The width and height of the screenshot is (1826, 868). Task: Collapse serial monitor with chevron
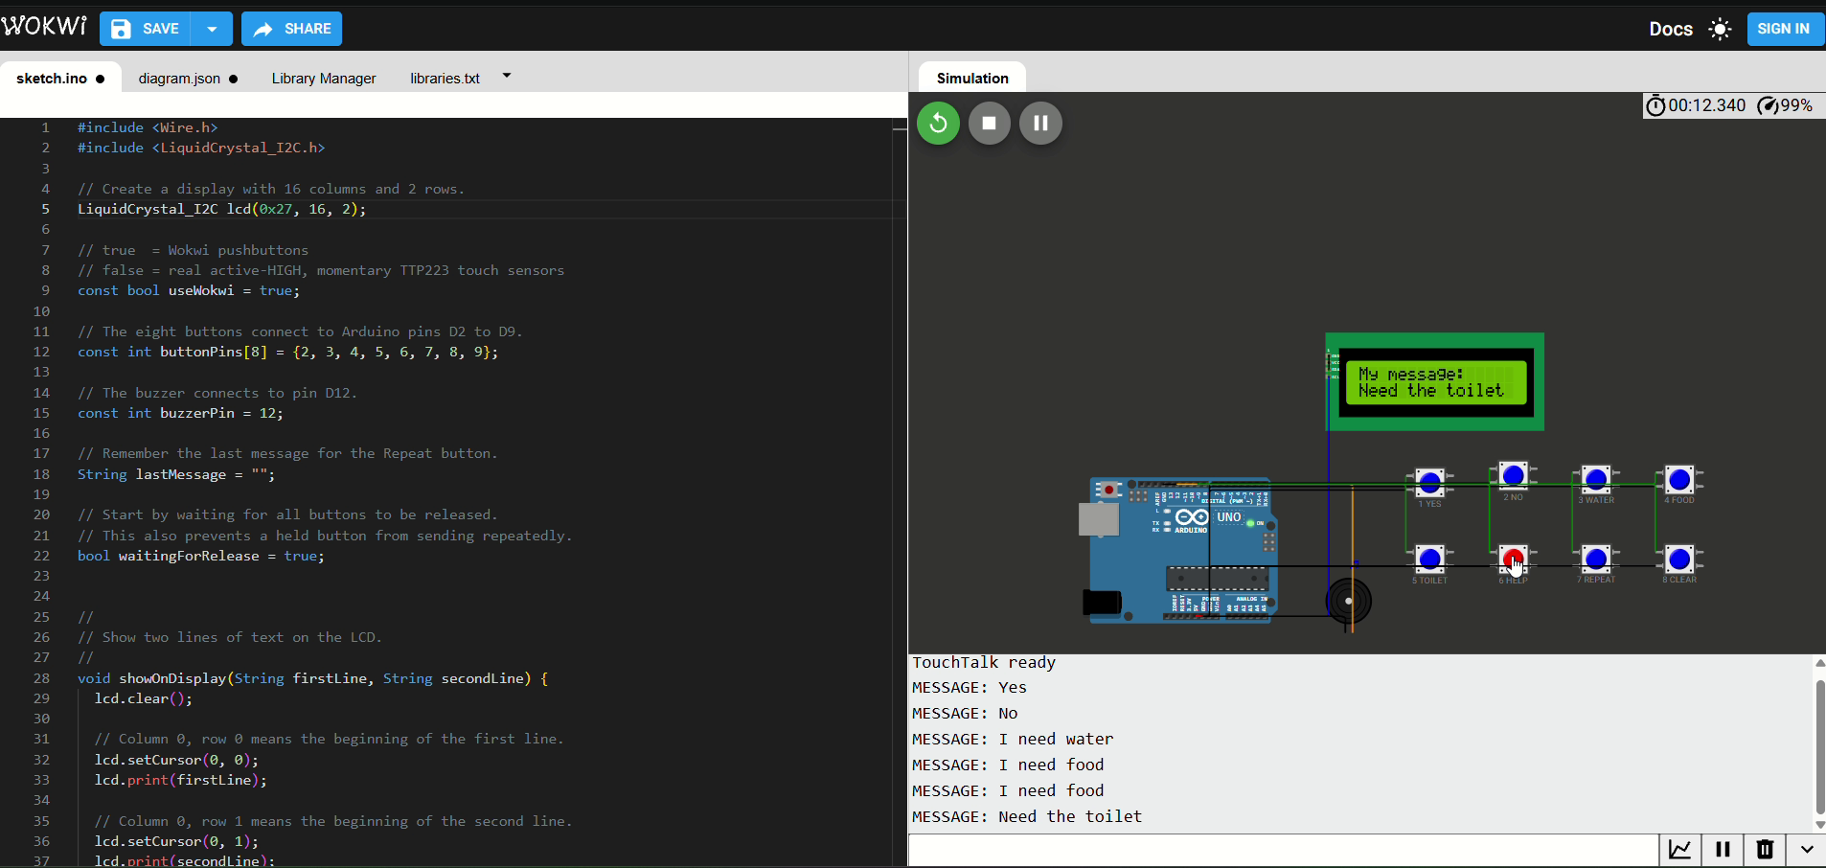pos(1806,850)
